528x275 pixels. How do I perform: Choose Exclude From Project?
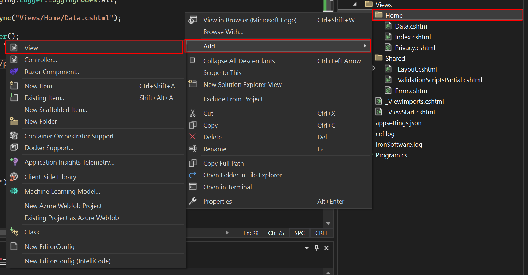click(278, 99)
